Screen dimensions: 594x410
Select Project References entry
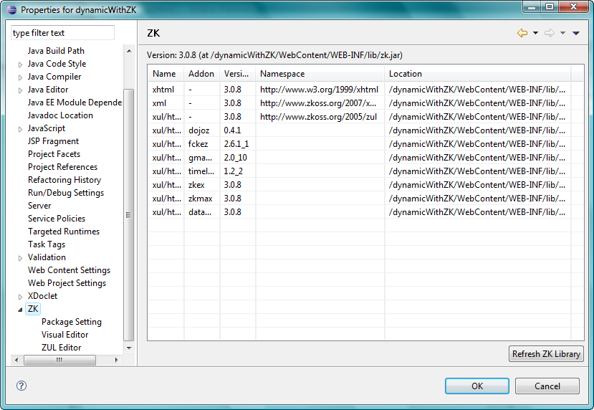pyautogui.click(x=62, y=167)
